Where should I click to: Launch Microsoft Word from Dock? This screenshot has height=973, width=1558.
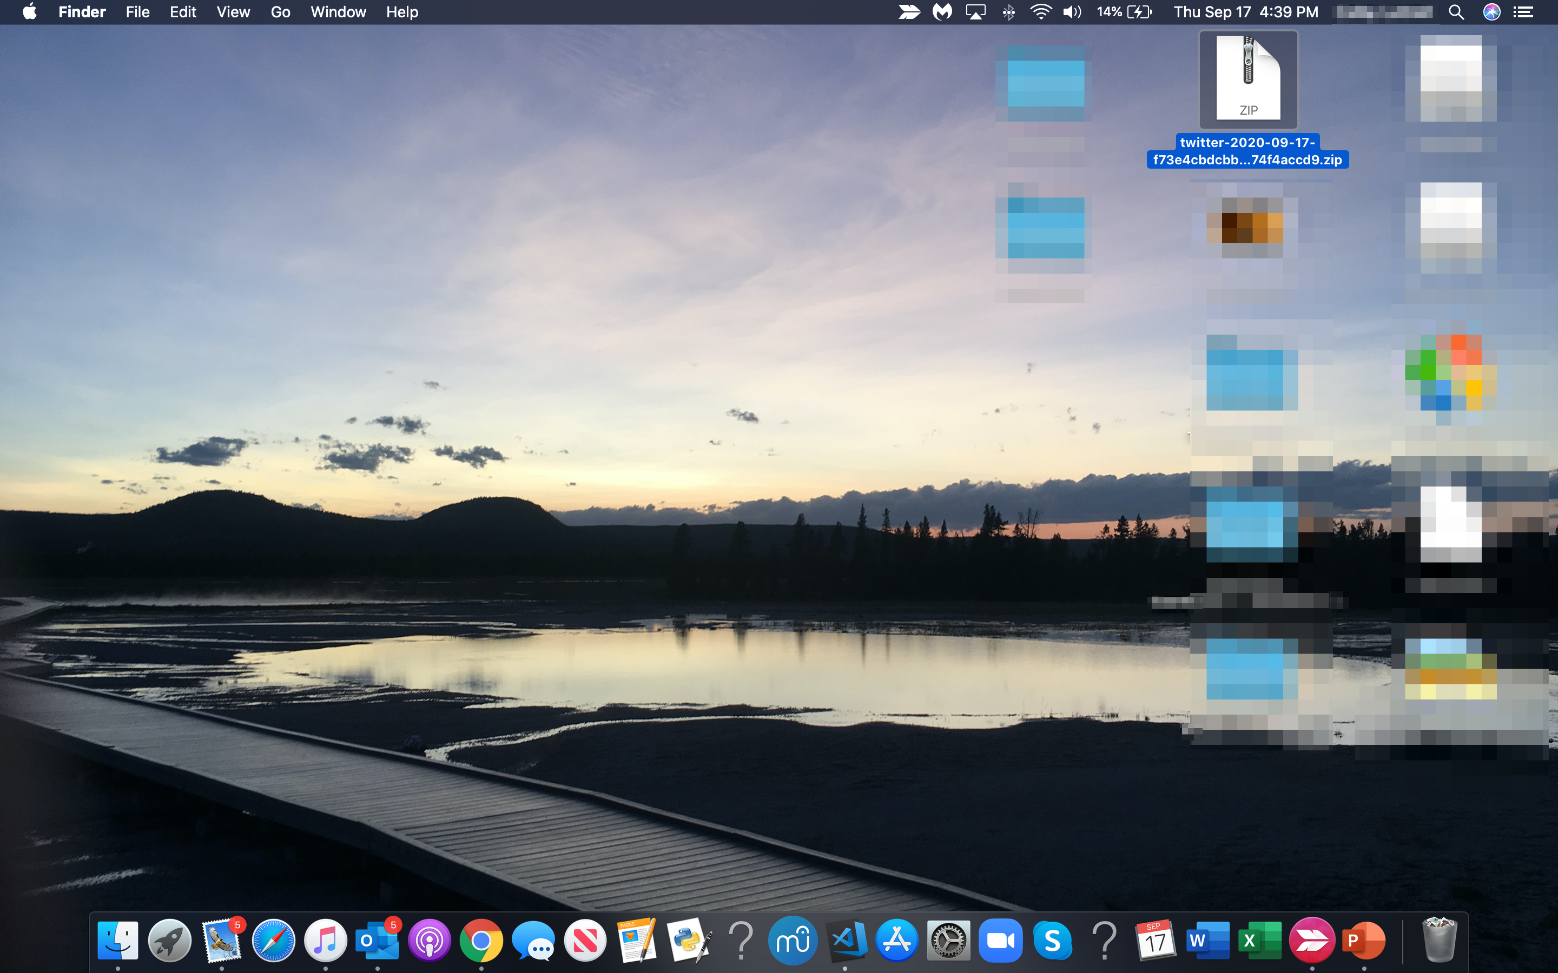tap(1209, 941)
